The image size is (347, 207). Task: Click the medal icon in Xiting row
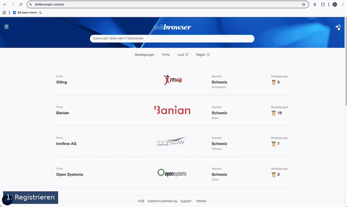click(273, 82)
